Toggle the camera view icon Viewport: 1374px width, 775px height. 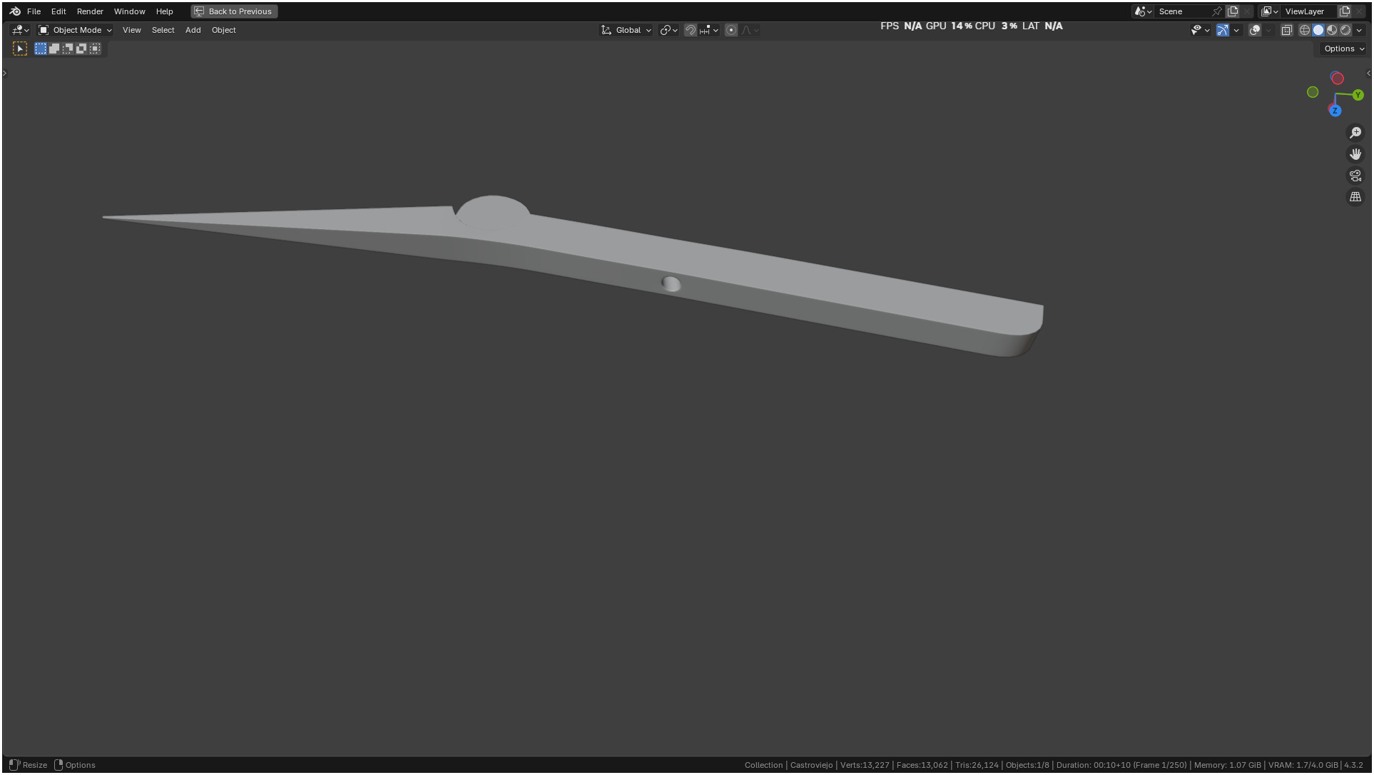pos(1355,176)
